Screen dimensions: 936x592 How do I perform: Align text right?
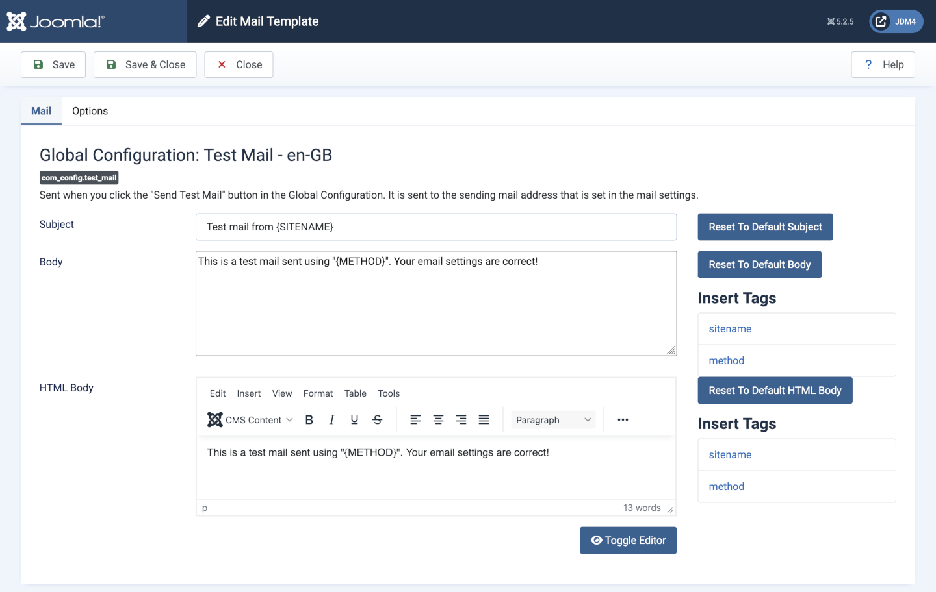pos(461,420)
